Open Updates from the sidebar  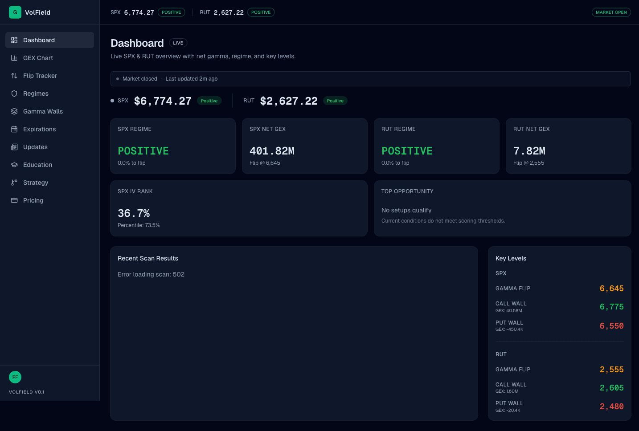49,147
